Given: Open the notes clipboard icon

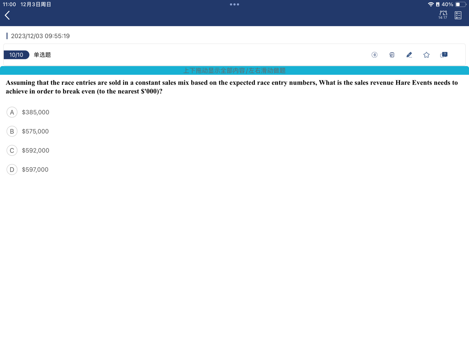Looking at the screenshot, I should [x=392, y=55].
